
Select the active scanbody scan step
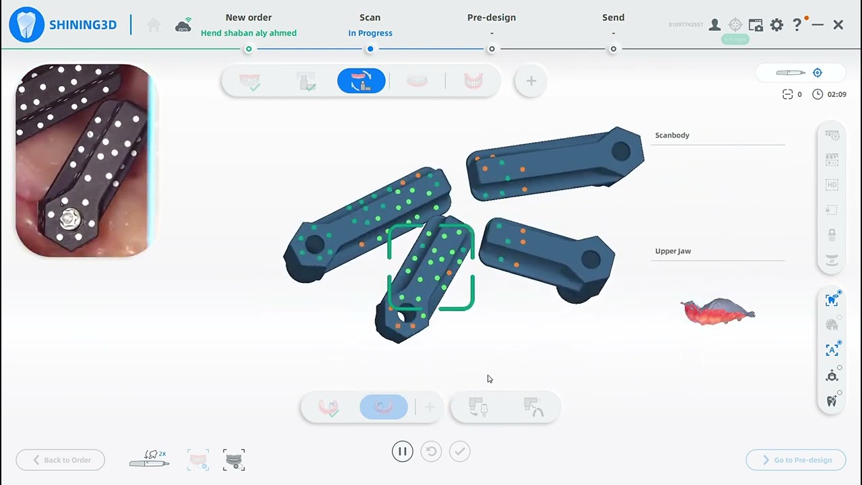tap(362, 81)
